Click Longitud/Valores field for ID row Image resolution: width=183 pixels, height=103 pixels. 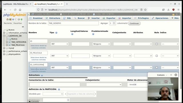(x=80, y=44)
